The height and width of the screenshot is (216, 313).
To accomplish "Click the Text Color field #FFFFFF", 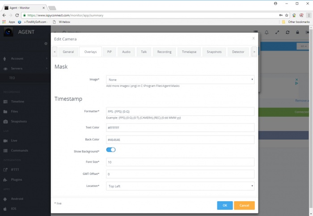I will coord(180,127).
